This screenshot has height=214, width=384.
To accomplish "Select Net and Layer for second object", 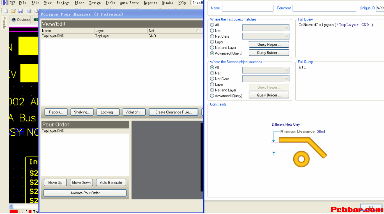I will [x=212, y=90].
